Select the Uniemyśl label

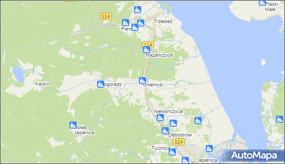click(153, 85)
